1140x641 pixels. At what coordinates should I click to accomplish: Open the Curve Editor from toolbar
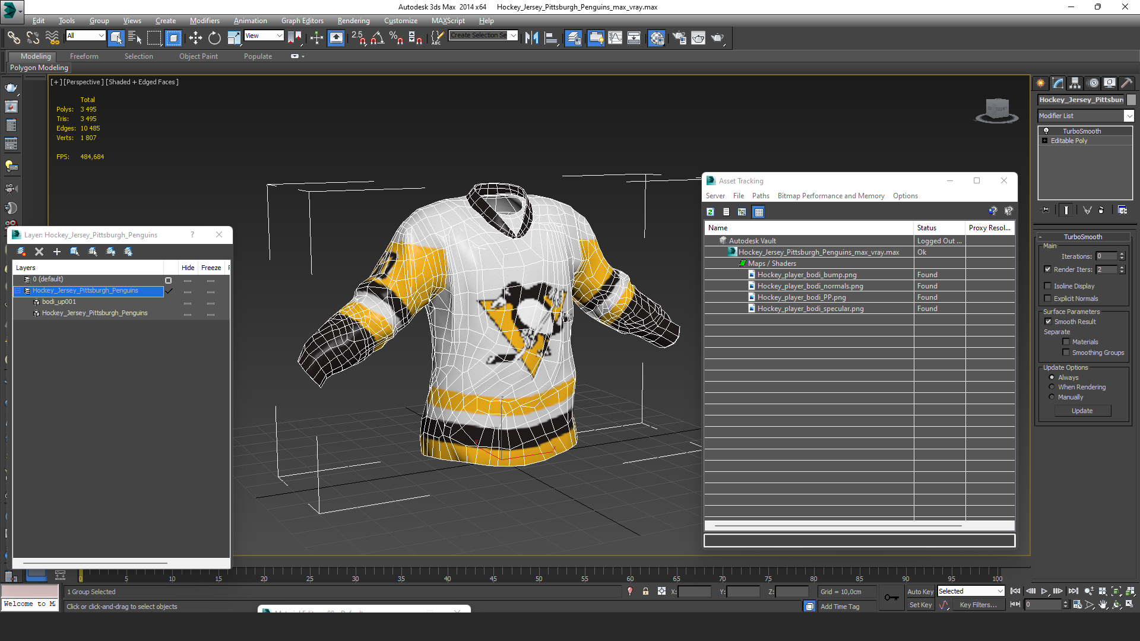(615, 38)
